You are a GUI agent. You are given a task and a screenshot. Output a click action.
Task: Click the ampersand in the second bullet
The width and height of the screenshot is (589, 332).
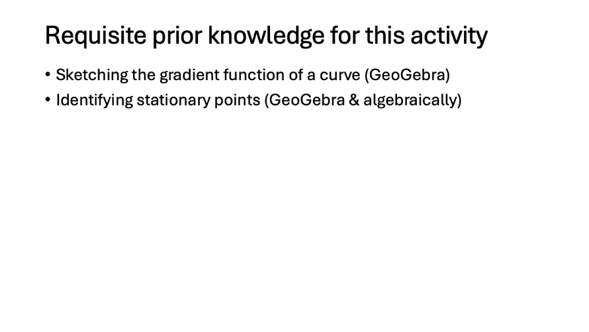coord(353,100)
